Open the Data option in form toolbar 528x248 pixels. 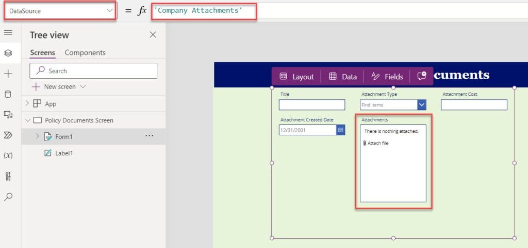point(342,77)
